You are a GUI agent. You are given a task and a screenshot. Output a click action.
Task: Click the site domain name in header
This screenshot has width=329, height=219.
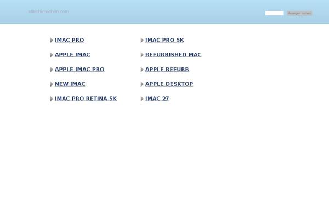[x=49, y=11]
